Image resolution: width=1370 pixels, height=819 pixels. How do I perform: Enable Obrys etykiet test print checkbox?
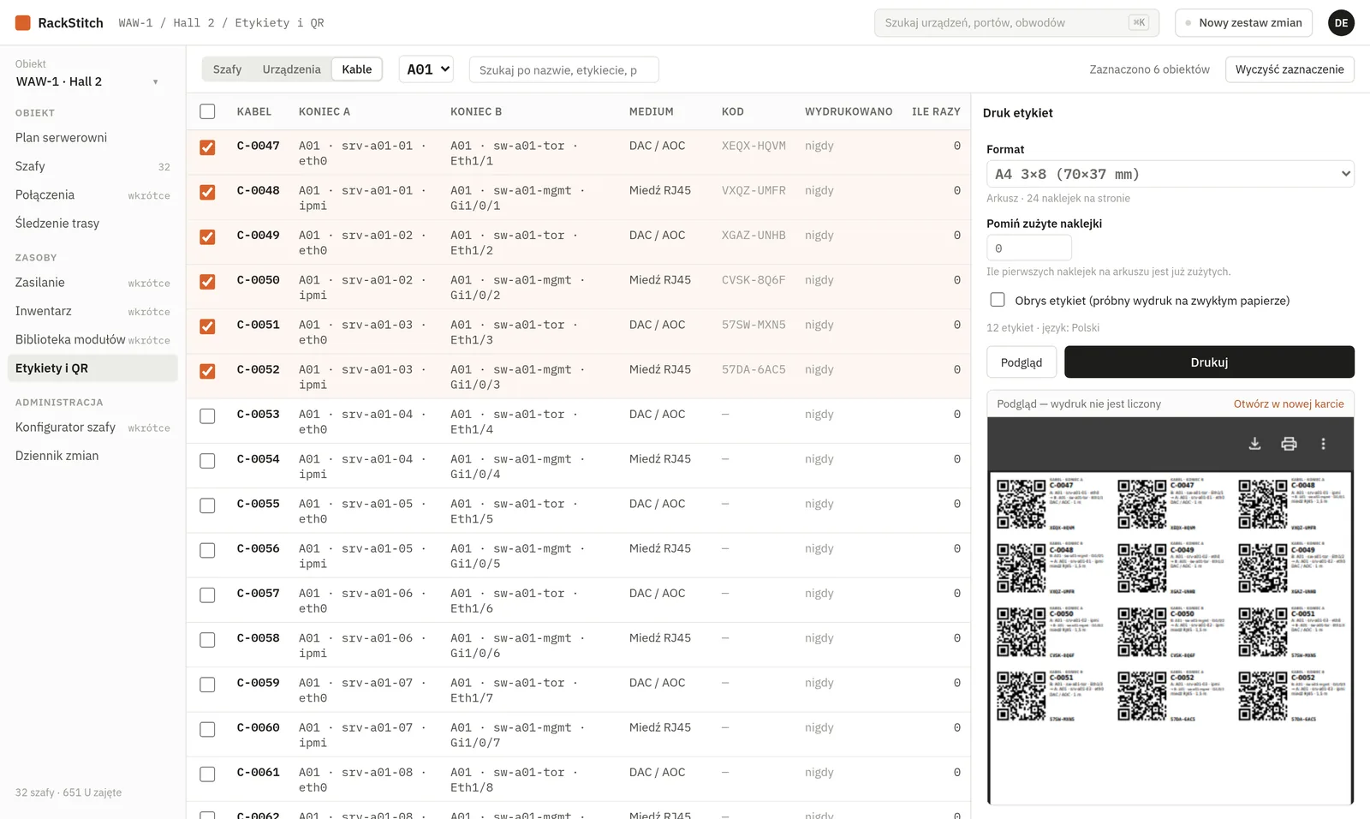[x=998, y=300]
